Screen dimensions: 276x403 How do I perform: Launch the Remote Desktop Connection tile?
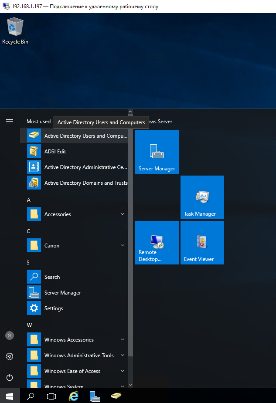(157, 243)
